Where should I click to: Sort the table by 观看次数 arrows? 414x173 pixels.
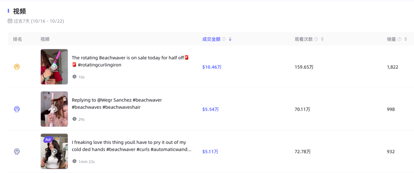point(322,39)
